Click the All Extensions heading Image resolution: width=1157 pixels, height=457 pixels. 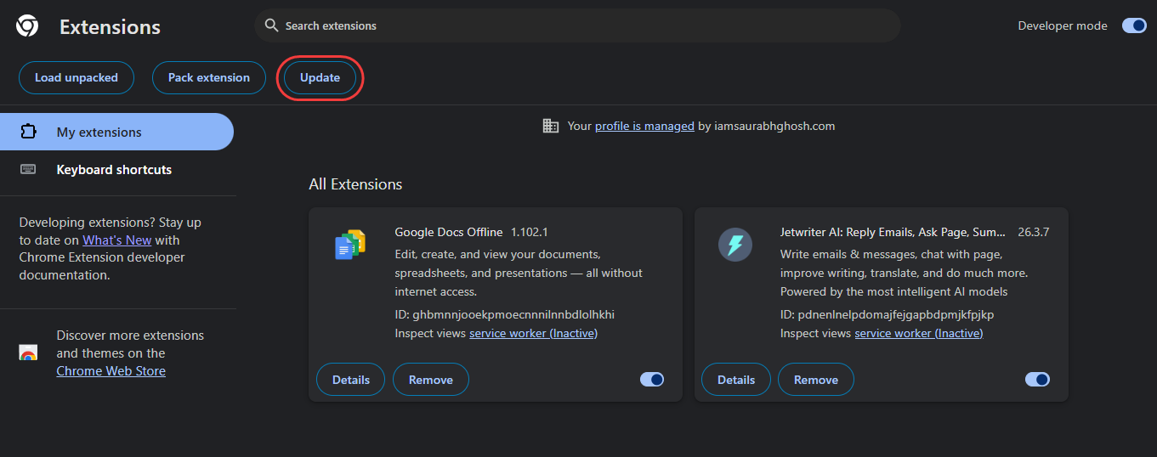[355, 184]
